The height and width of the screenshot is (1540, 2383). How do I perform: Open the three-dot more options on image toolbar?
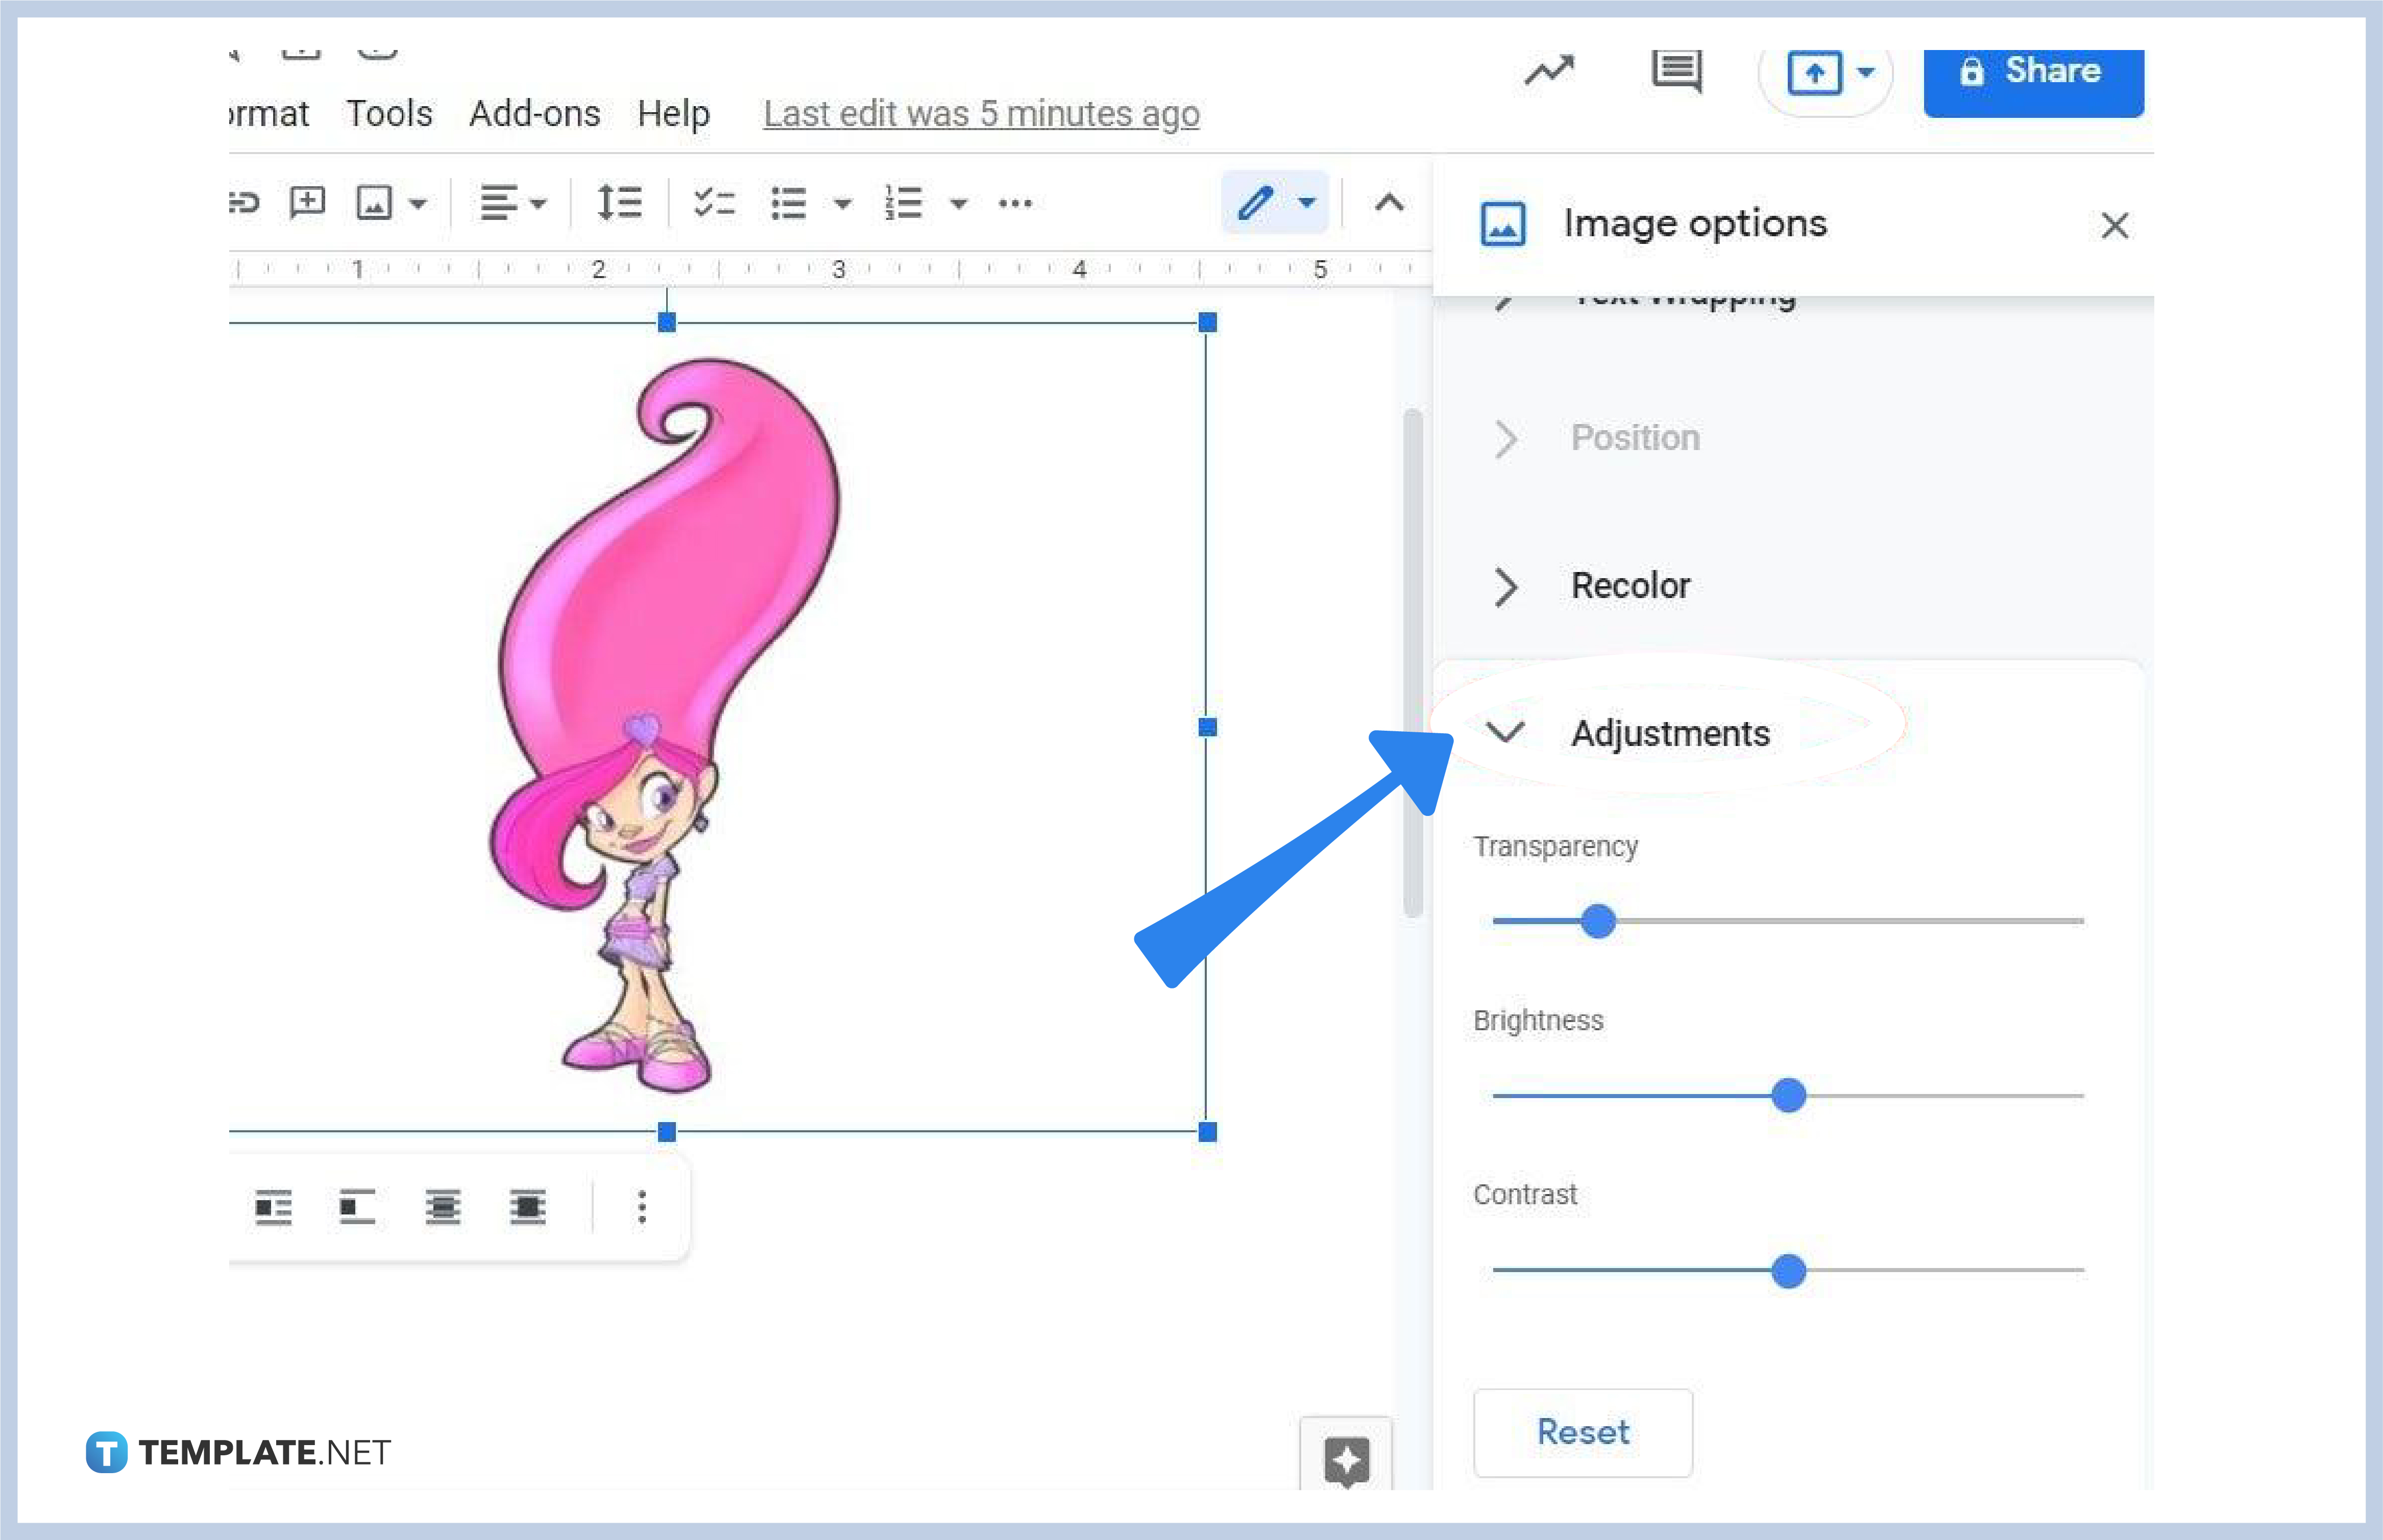[643, 1207]
